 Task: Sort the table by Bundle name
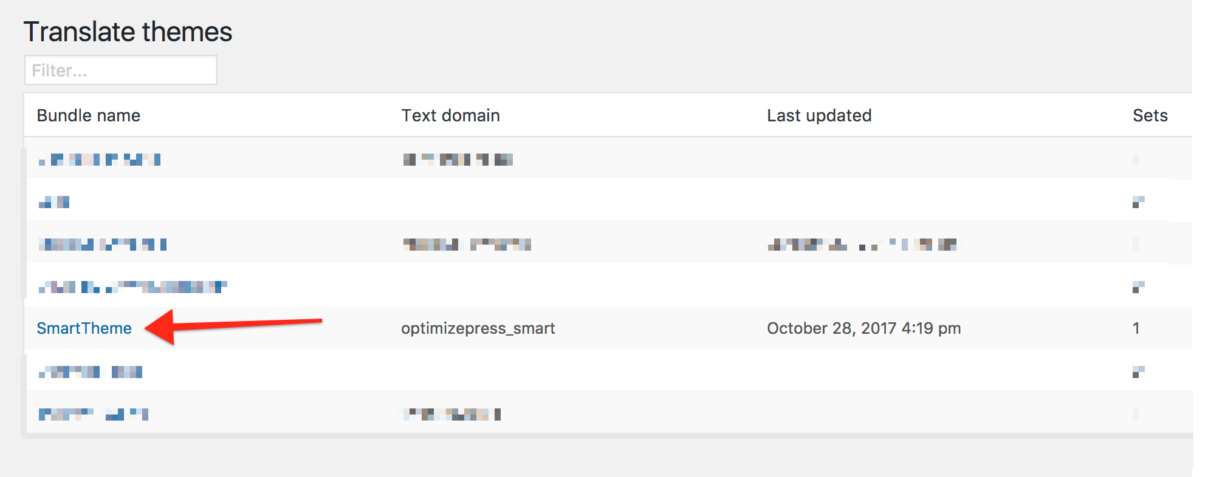pyautogui.click(x=88, y=115)
